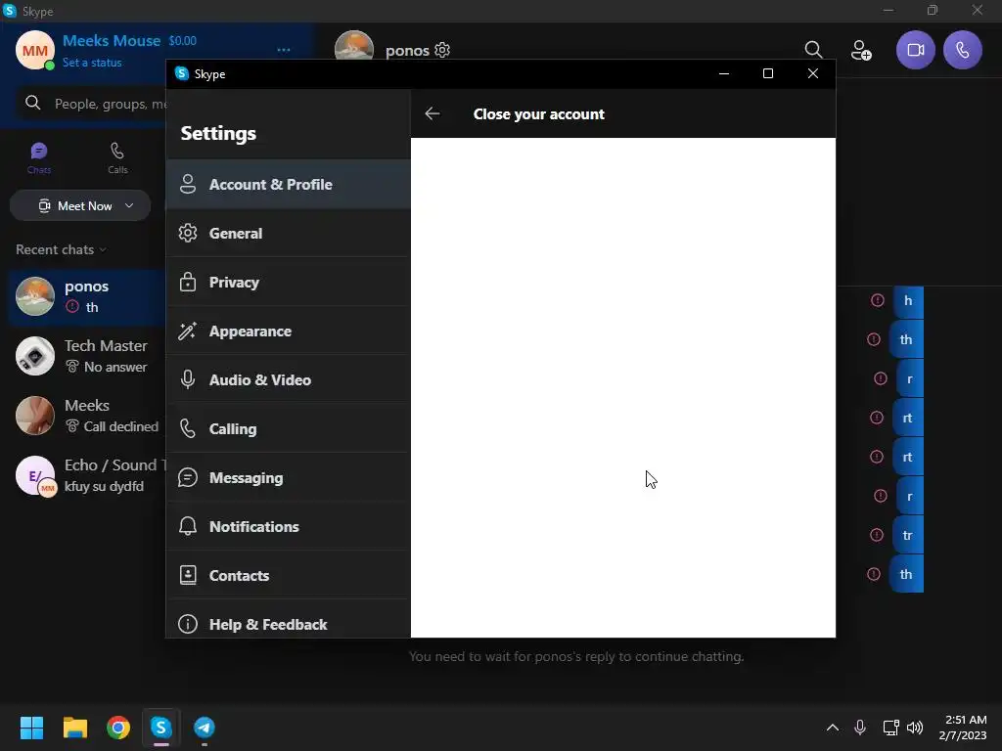Click Set a status link
The height and width of the screenshot is (751, 1002).
pos(92,63)
